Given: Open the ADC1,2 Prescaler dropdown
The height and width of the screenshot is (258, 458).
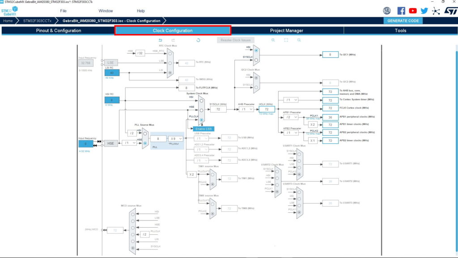Looking at the screenshot, I should tap(201, 149).
